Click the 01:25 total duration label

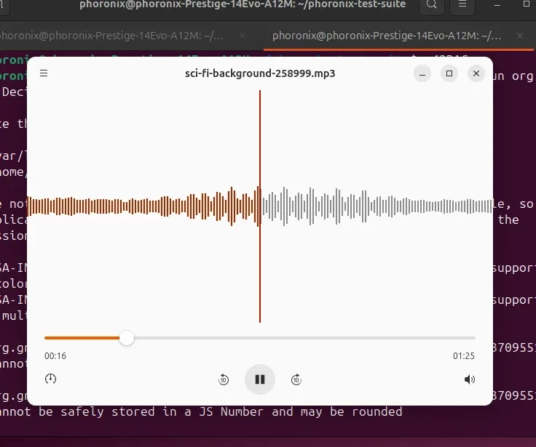(464, 356)
